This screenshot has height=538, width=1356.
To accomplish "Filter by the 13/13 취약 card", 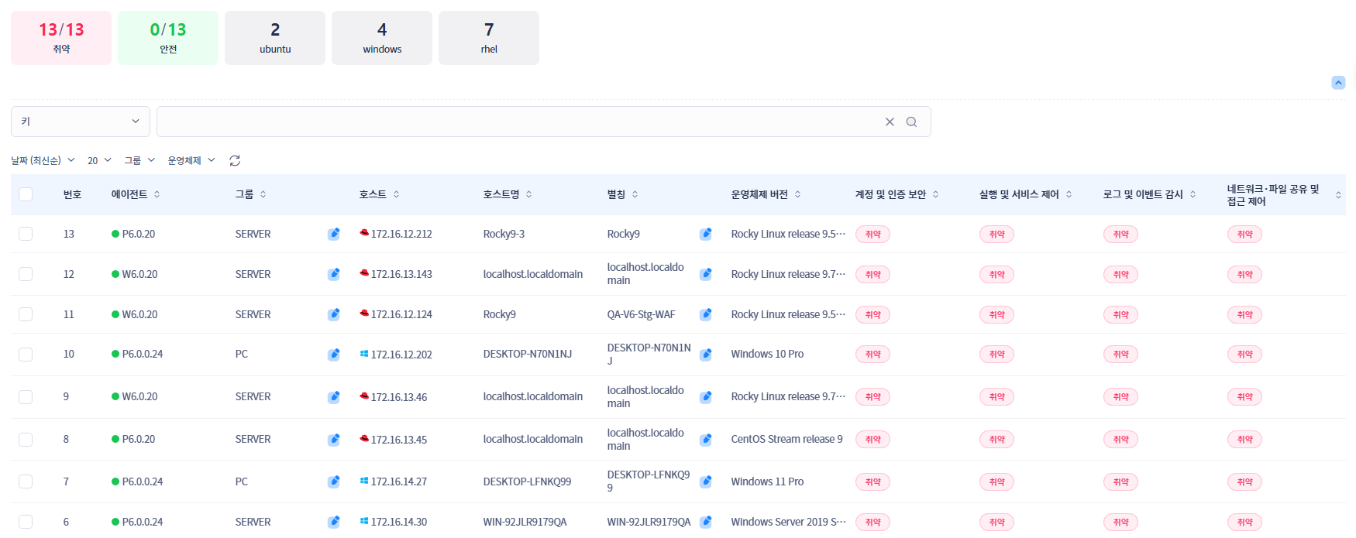I will [x=61, y=38].
